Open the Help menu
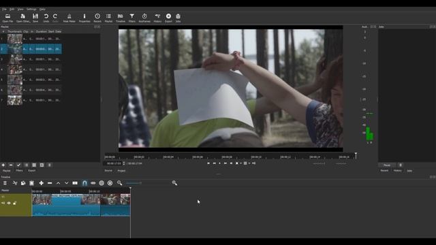 42,9
